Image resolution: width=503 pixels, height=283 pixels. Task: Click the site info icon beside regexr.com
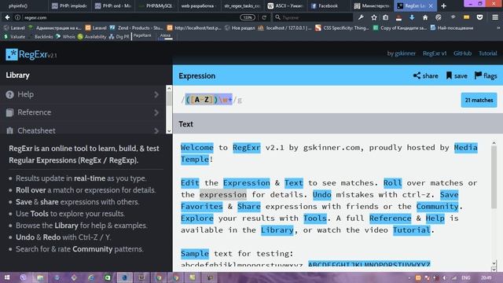tap(17, 17)
